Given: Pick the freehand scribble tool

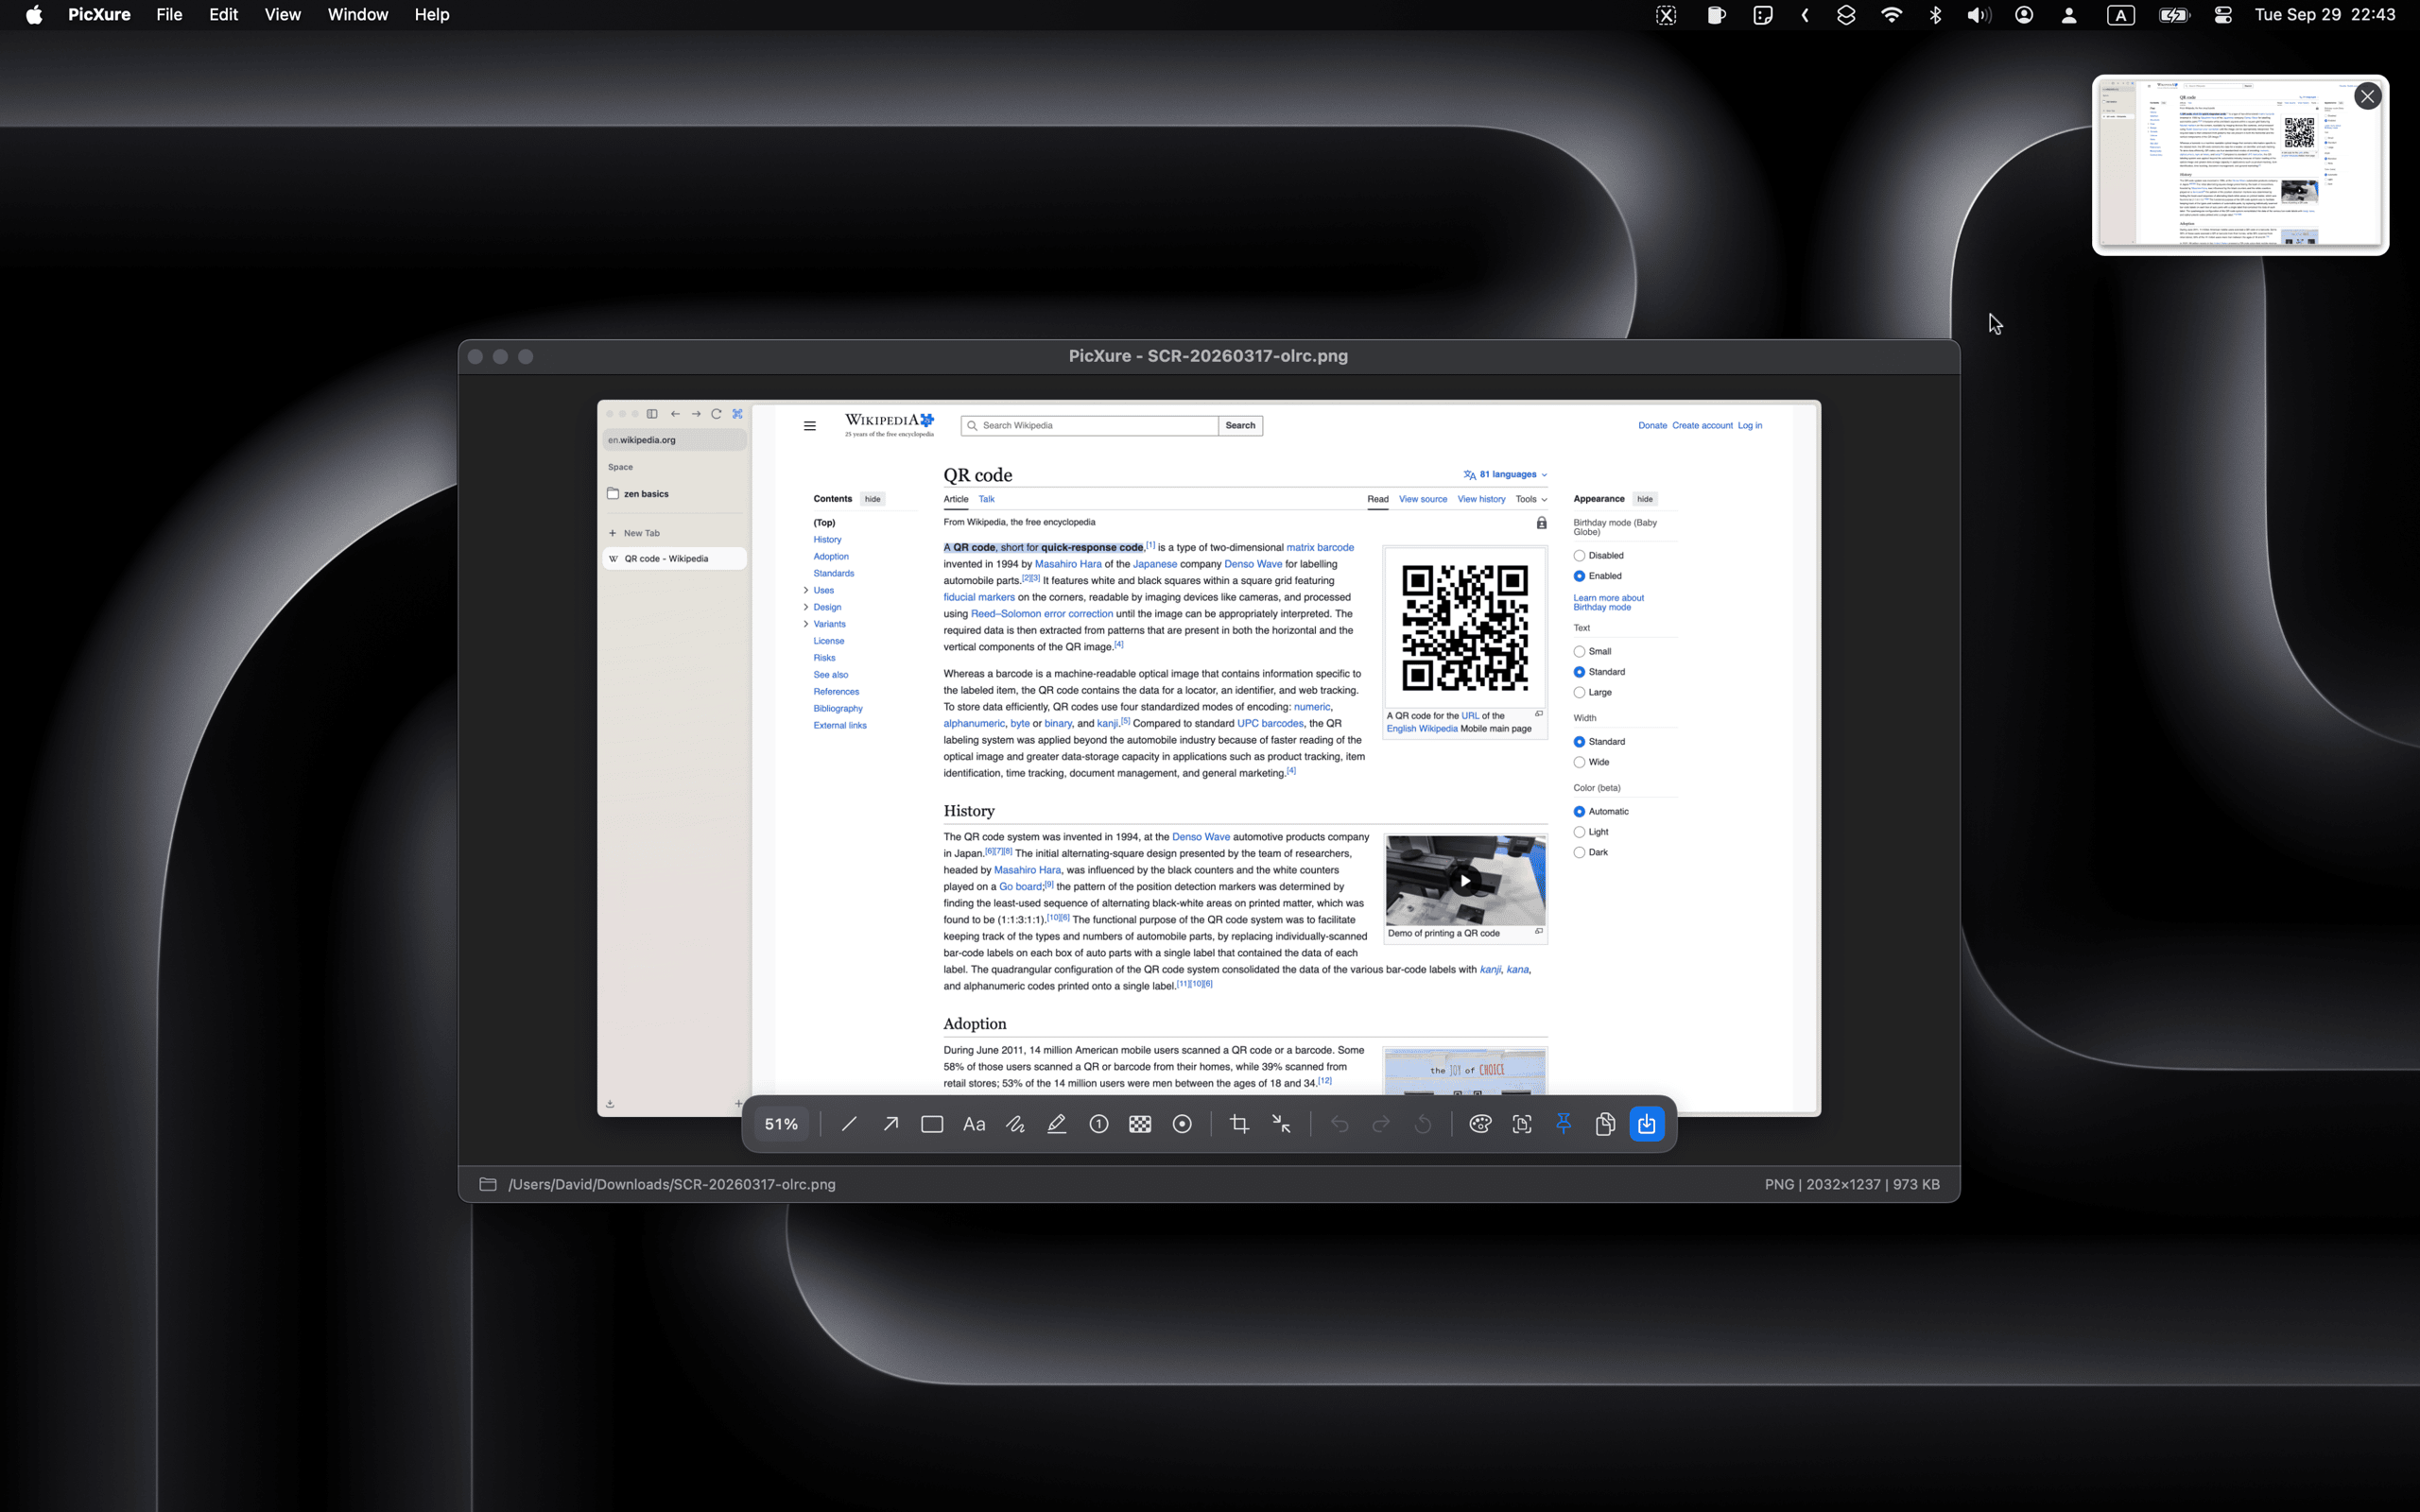Looking at the screenshot, I should (1015, 1124).
